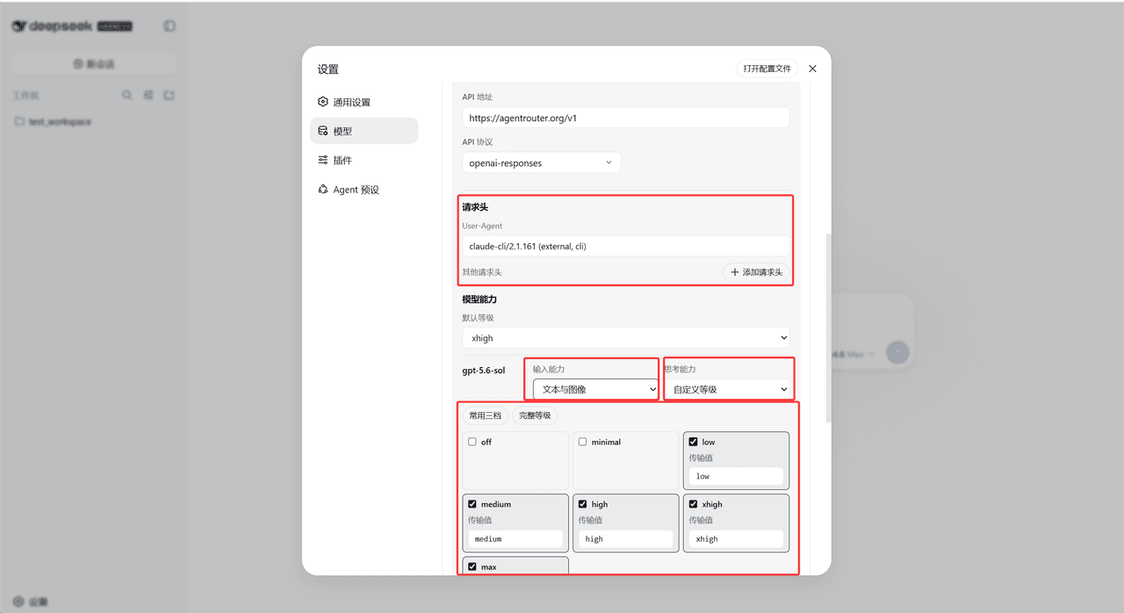1124x613 pixels.
Task: Select the 模型 settings tab
Action: point(364,131)
